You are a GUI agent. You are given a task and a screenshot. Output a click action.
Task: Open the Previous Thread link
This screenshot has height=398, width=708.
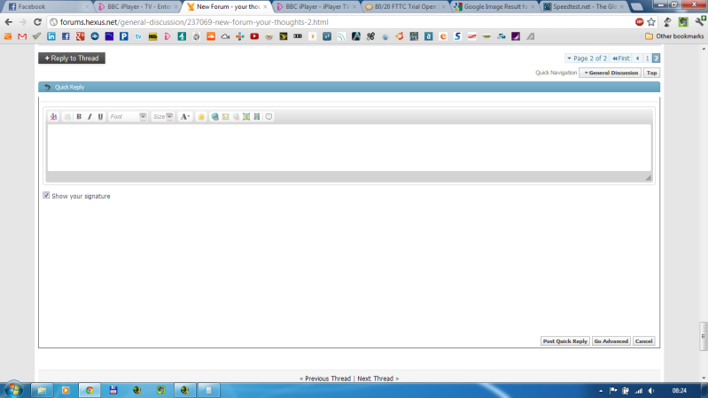(x=325, y=378)
